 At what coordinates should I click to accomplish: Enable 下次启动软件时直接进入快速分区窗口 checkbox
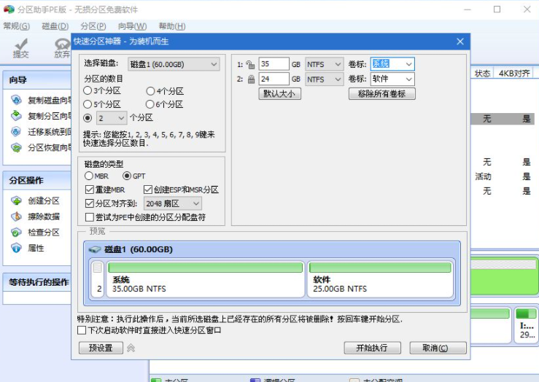(x=82, y=330)
